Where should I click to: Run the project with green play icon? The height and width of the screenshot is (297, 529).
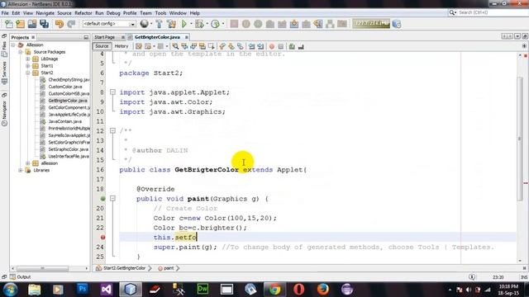(x=184, y=24)
